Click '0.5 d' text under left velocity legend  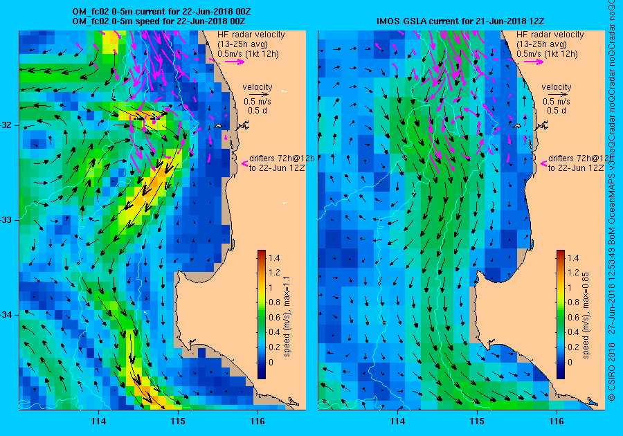(x=258, y=111)
